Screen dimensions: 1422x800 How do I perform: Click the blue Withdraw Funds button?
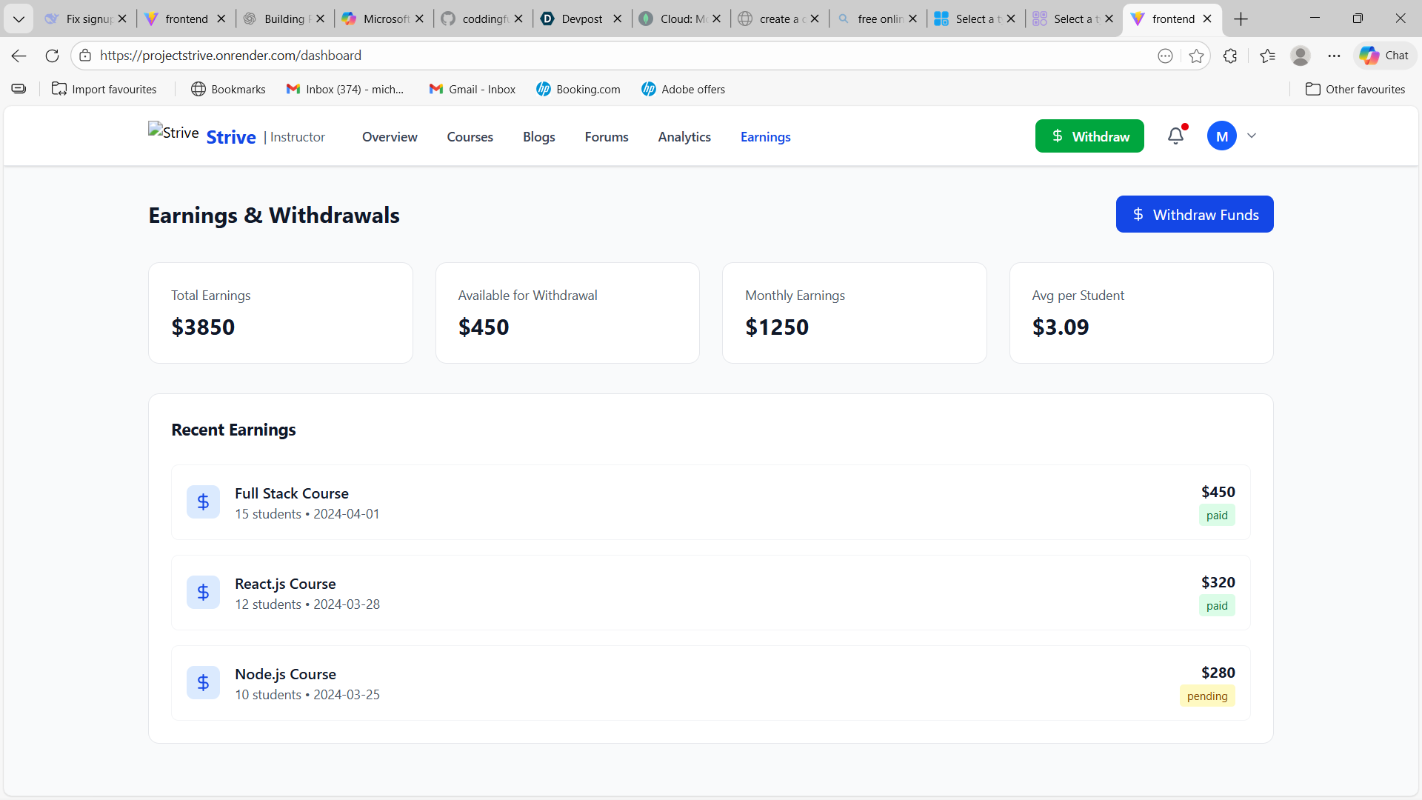(1194, 214)
